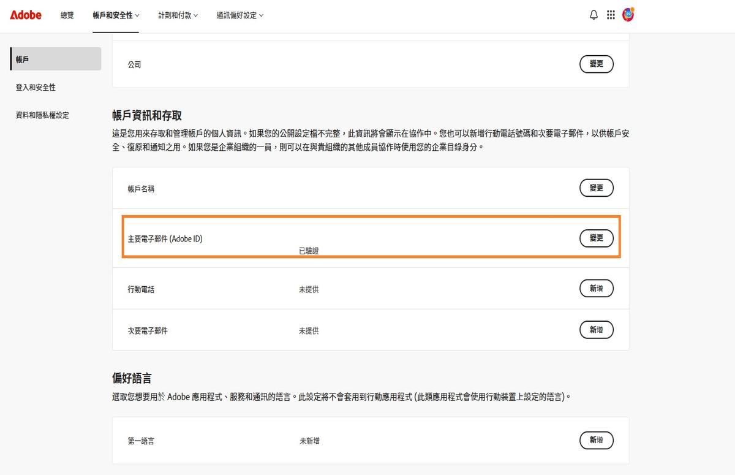Click 新增 to add 行動電話

tap(595, 288)
